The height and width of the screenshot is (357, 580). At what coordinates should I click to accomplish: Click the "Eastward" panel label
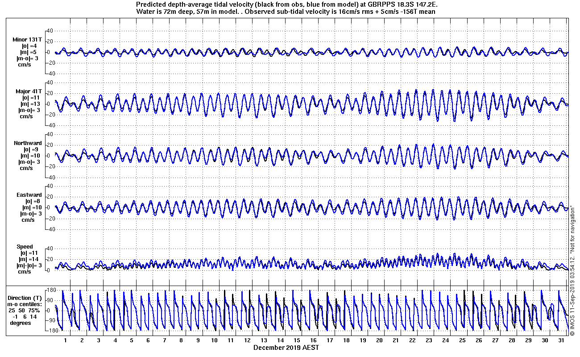tap(29, 195)
